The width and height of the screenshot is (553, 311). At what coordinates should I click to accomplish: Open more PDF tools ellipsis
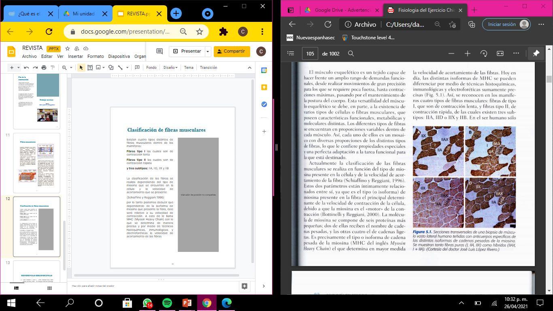(x=516, y=53)
